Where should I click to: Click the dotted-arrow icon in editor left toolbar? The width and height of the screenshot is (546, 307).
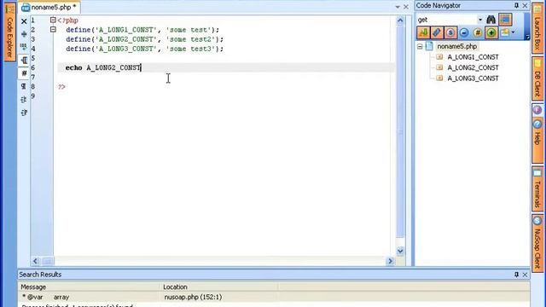(24, 47)
